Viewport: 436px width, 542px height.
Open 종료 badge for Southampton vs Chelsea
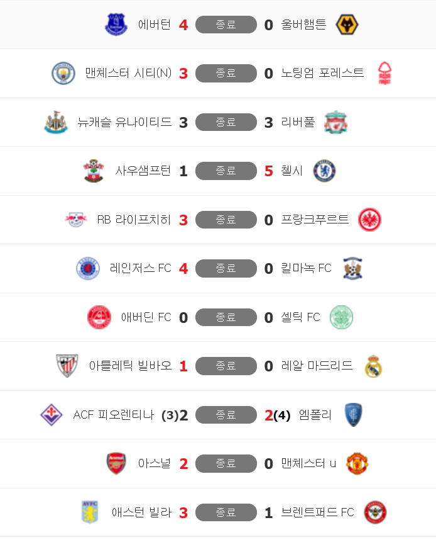tap(226, 171)
